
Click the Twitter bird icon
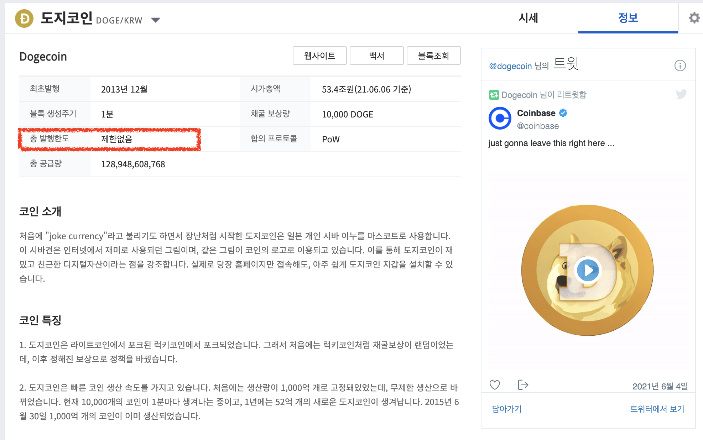point(681,94)
